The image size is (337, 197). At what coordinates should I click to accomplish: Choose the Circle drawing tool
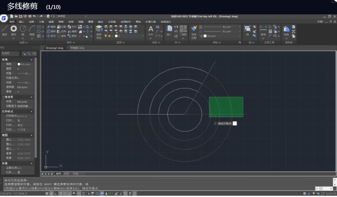click(x=23, y=30)
